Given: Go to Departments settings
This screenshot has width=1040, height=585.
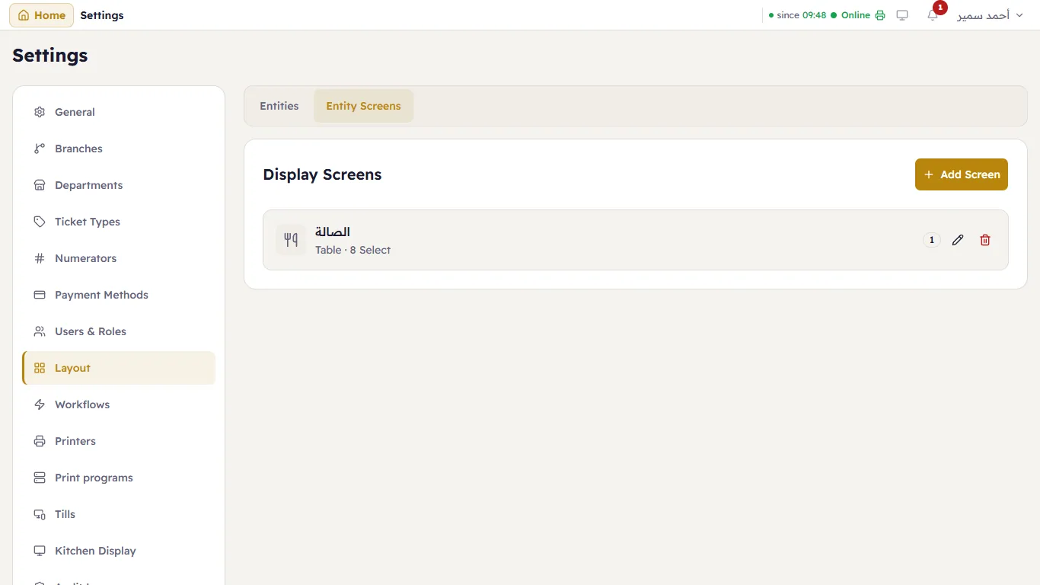Looking at the screenshot, I should point(119,185).
